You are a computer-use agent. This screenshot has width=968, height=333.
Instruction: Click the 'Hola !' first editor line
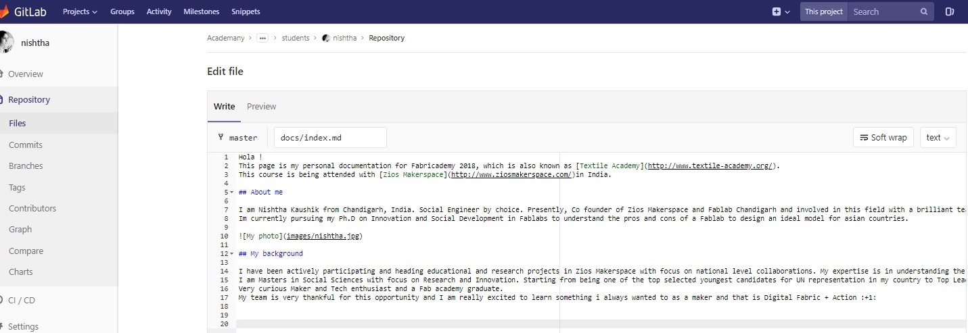pos(250,157)
